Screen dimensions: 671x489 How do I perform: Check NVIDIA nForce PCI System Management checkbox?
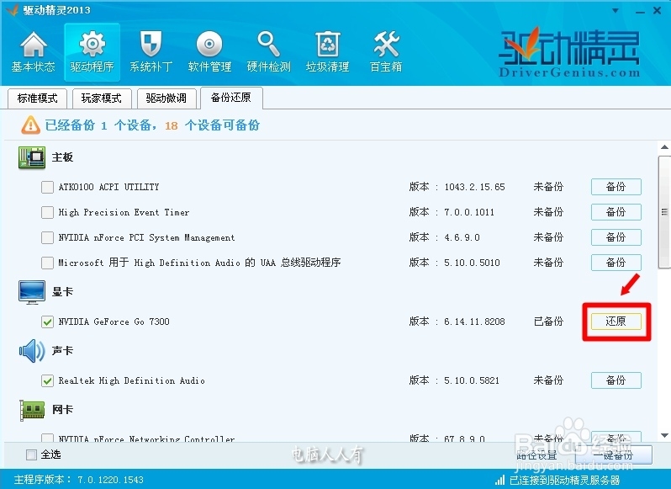coord(47,237)
